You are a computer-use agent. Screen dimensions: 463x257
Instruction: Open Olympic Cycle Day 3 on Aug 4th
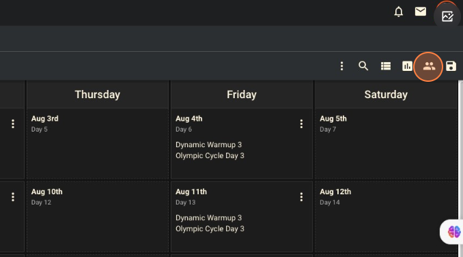coord(210,155)
